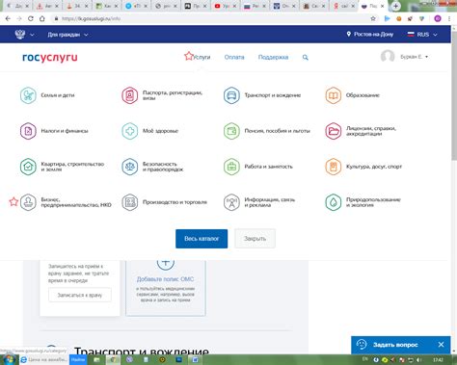Image resolution: width=457 pixels, height=365 pixels.
Task: Click the Записаться к врачу button
Action: click(80, 295)
